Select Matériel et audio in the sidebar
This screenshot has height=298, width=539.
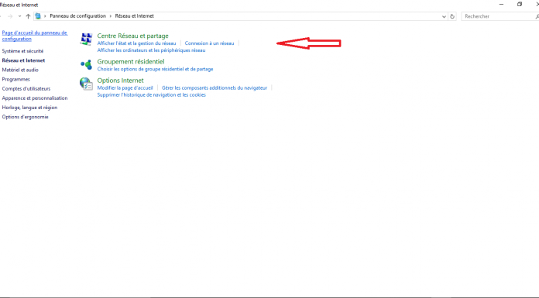point(20,70)
